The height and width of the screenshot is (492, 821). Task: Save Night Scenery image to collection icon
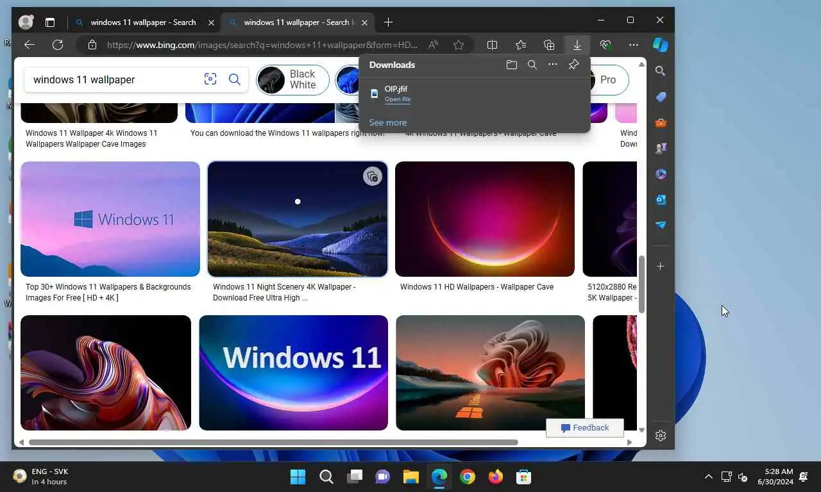point(372,176)
